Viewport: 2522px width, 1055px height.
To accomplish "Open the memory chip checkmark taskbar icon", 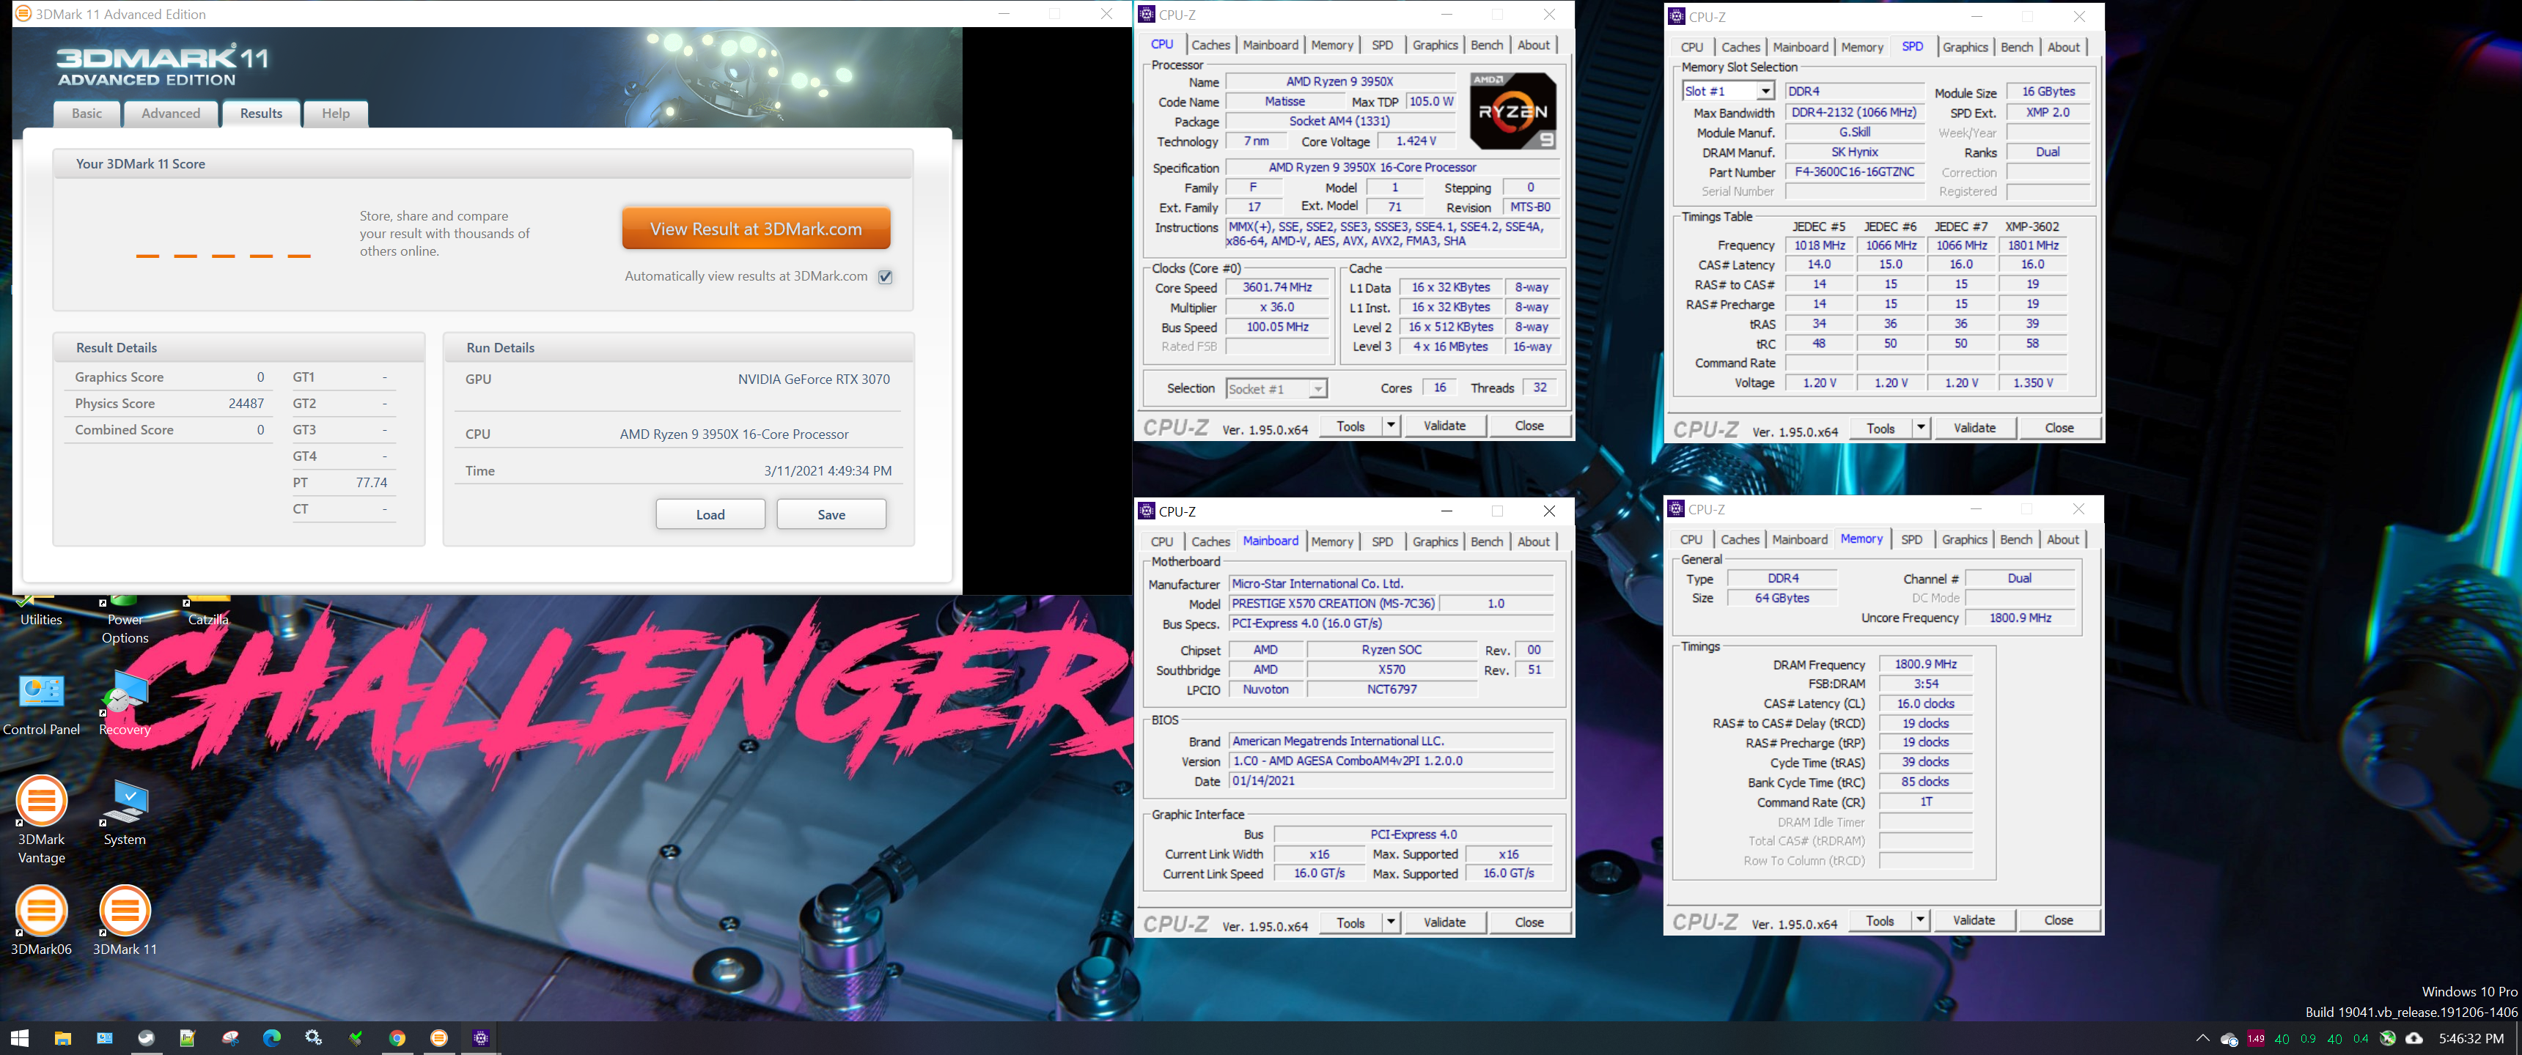I will (356, 1037).
